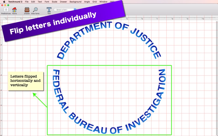This screenshot has height=136, width=218.
Task: Open the Text menu in menu bar
Action: click(x=40, y=2)
